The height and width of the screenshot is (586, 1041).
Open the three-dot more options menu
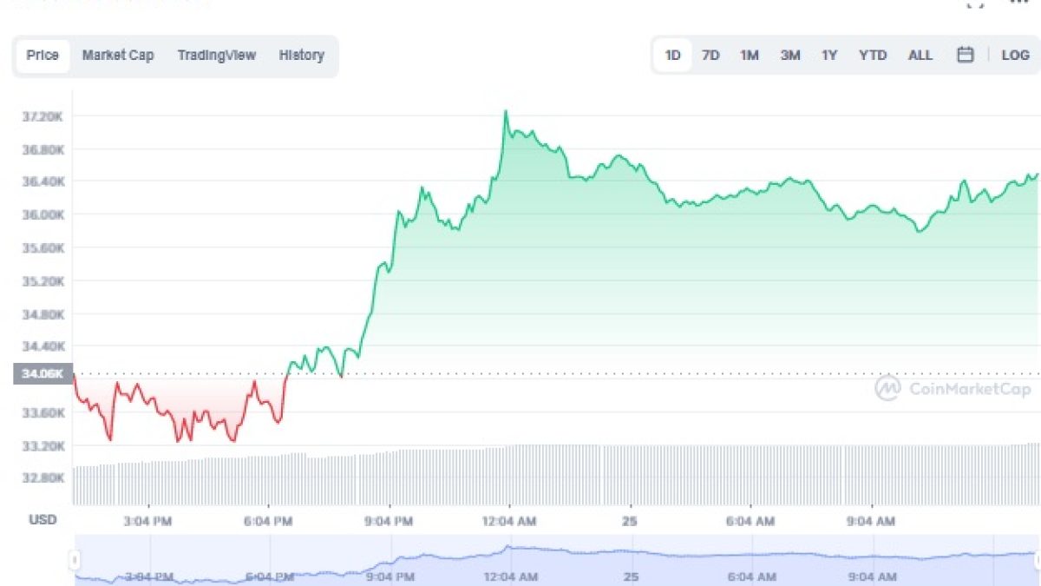[x=1018, y=3]
